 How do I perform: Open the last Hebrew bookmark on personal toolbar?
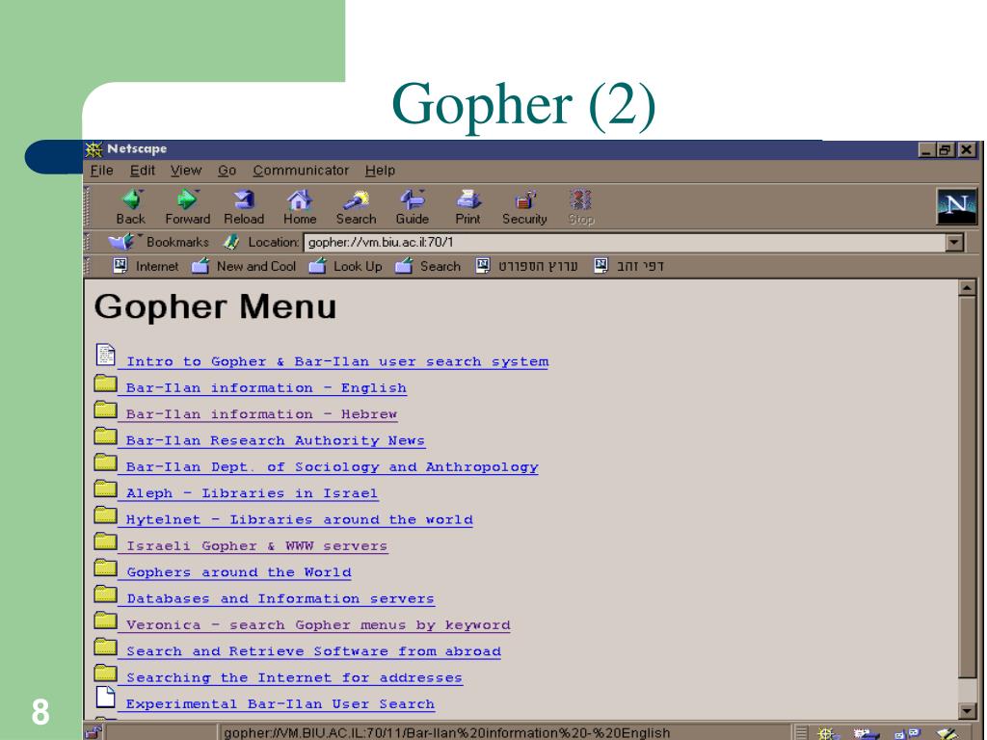[x=629, y=266]
